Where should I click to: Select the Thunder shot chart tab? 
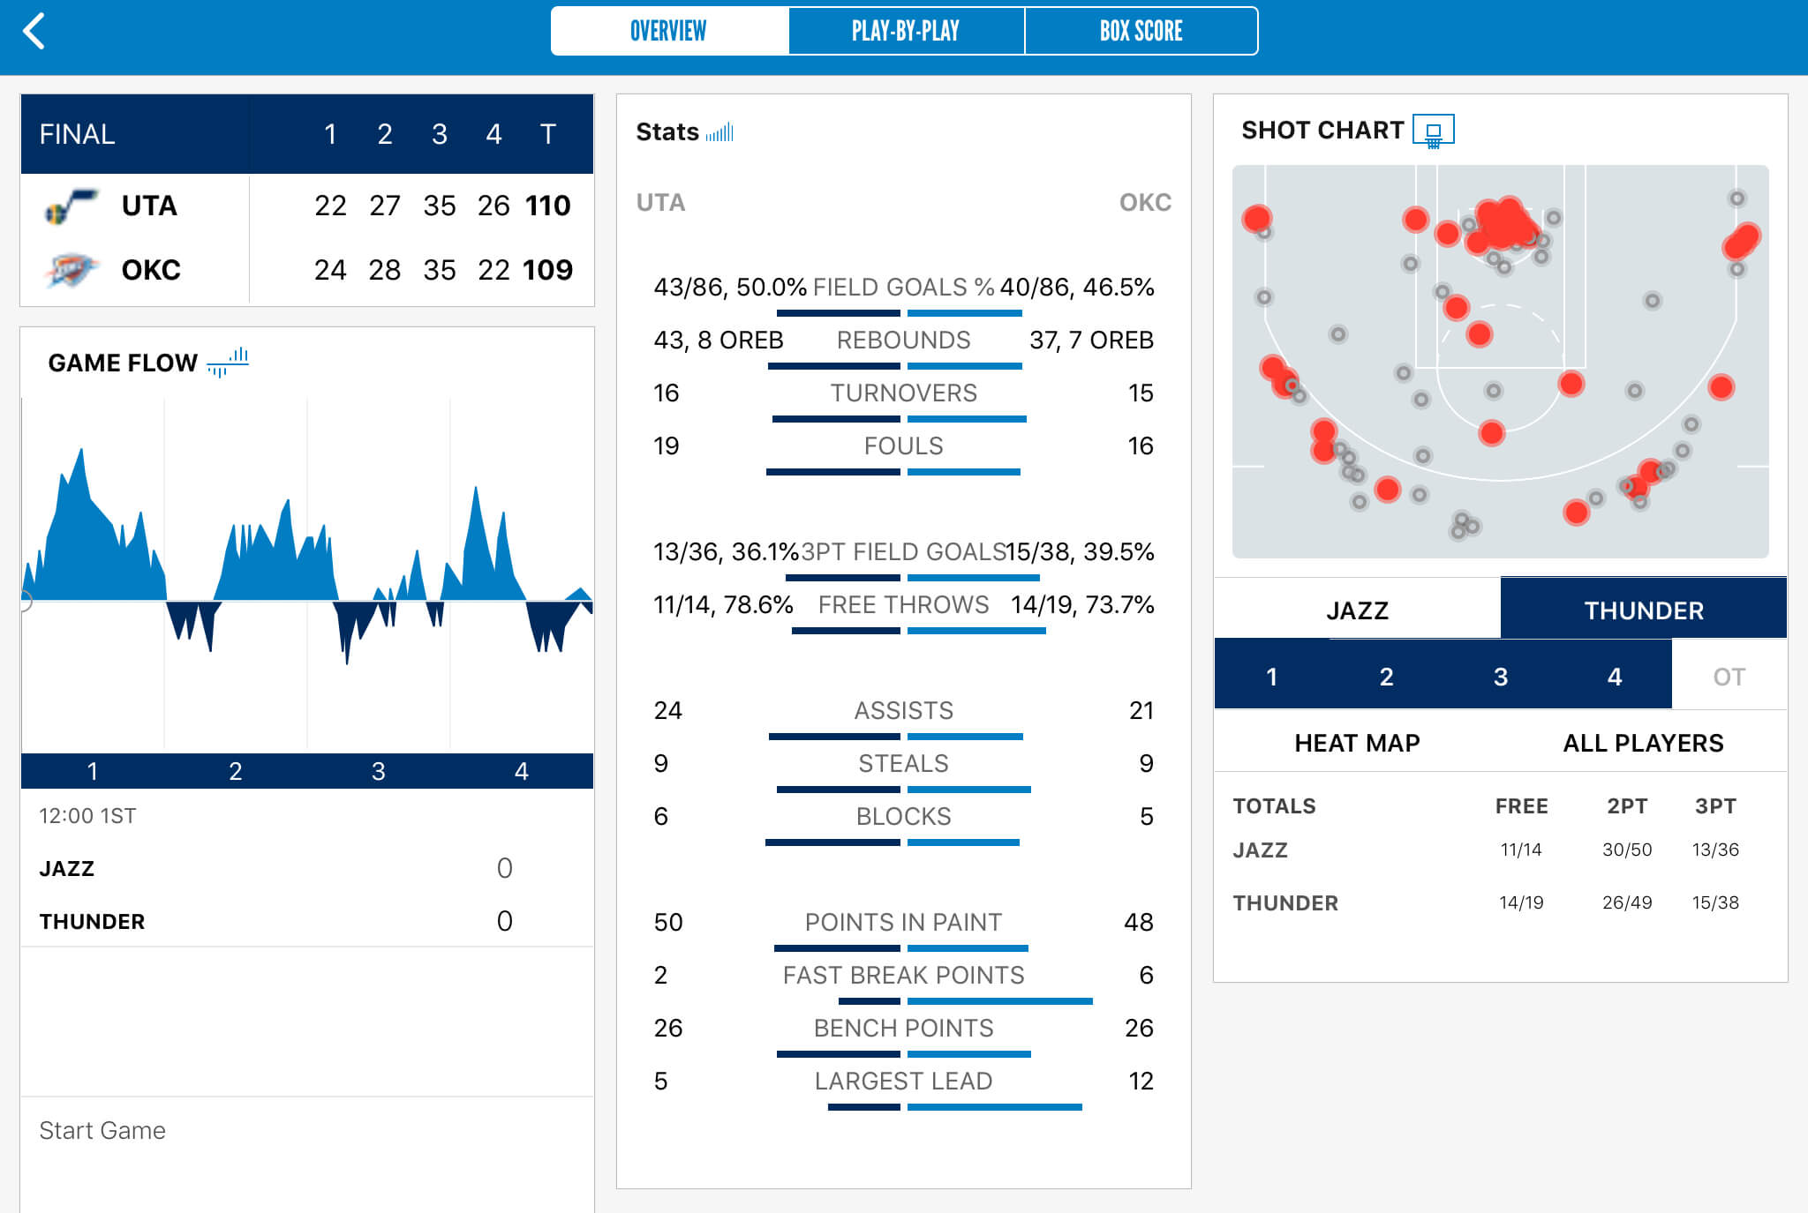(x=1643, y=610)
